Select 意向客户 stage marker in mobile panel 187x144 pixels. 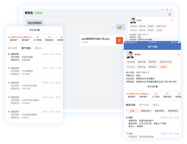[144, 94]
